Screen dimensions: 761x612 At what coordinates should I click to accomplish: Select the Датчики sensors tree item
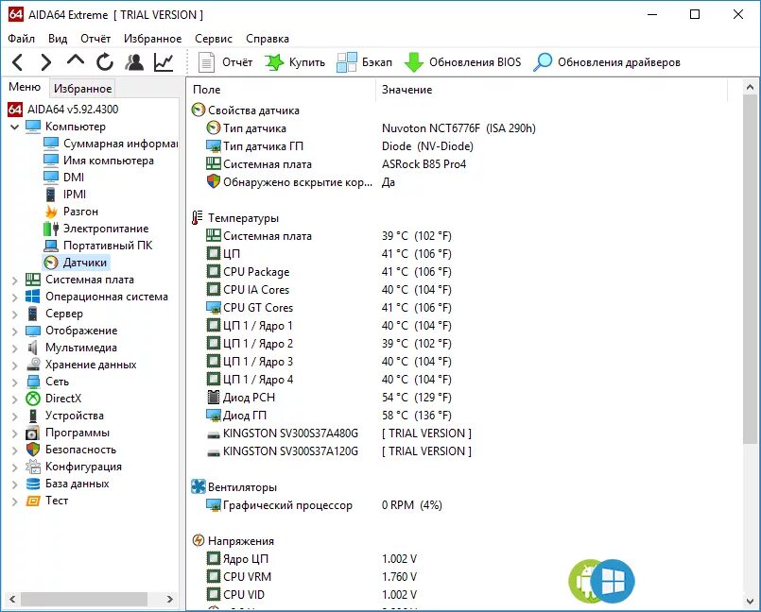coord(76,263)
